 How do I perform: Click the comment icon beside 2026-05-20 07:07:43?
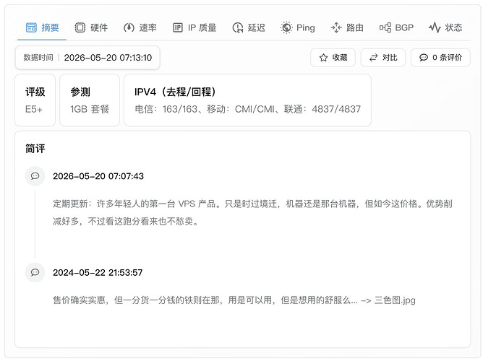pos(35,176)
